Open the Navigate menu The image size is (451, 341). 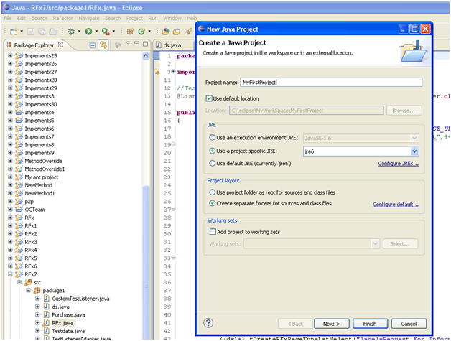tap(89, 18)
